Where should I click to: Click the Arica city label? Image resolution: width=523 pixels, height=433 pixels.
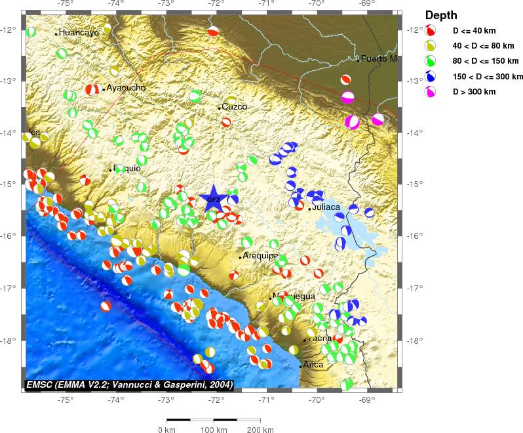click(x=313, y=364)
